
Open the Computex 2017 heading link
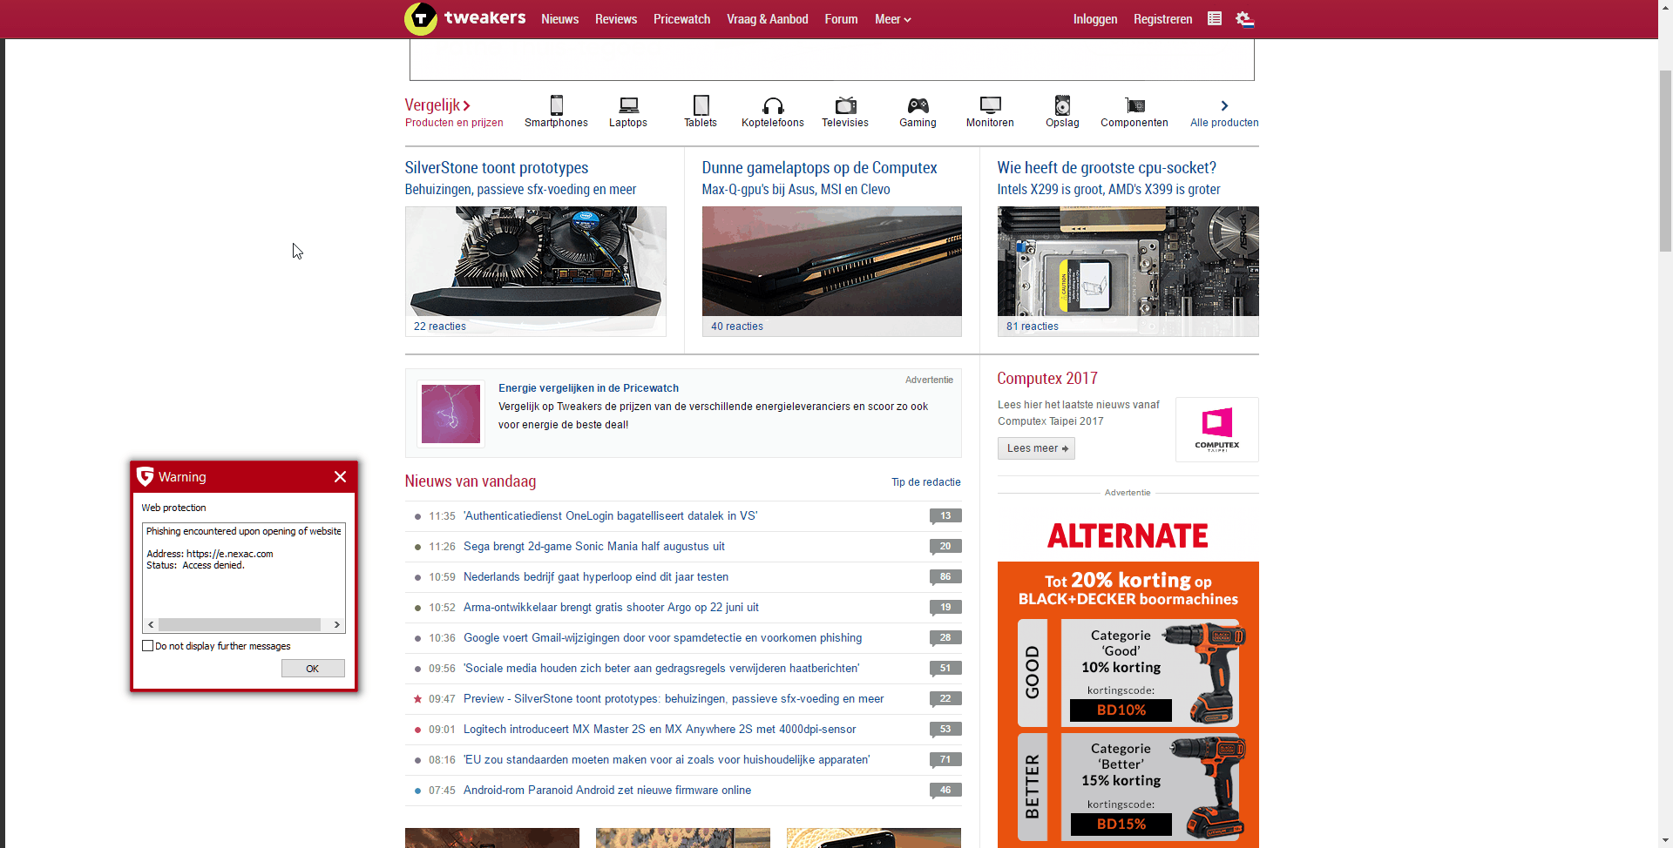tap(1047, 379)
